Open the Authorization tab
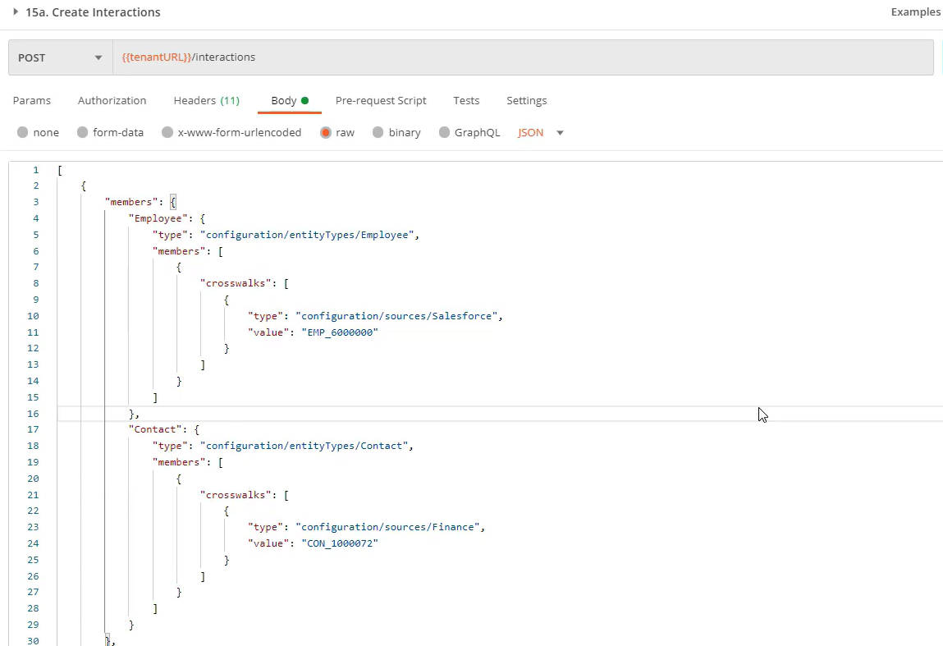 pyautogui.click(x=112, y=100)
